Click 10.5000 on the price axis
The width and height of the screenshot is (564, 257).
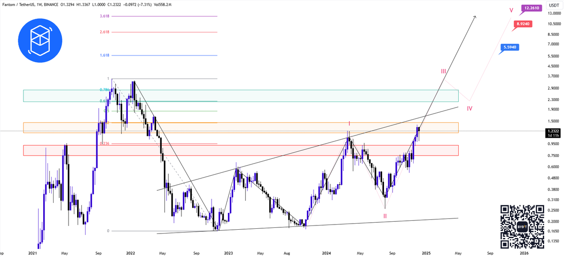point(555,23)
